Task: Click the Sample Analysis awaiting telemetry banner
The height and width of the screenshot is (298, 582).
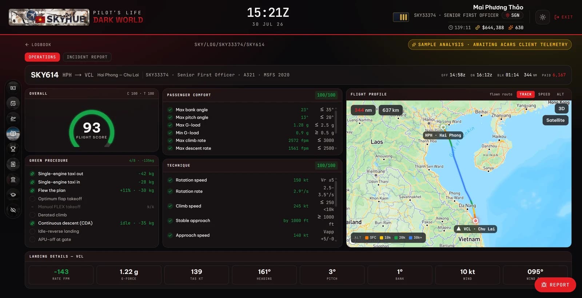Action: [490, 44]
